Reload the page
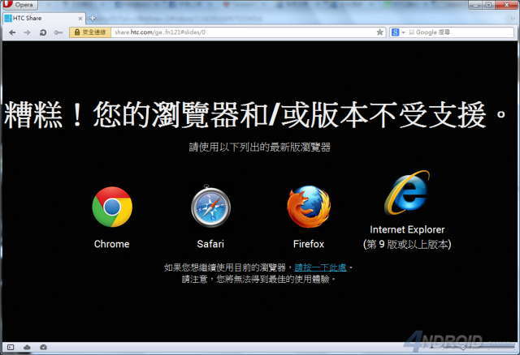520x355 pixels. point(43,32)
